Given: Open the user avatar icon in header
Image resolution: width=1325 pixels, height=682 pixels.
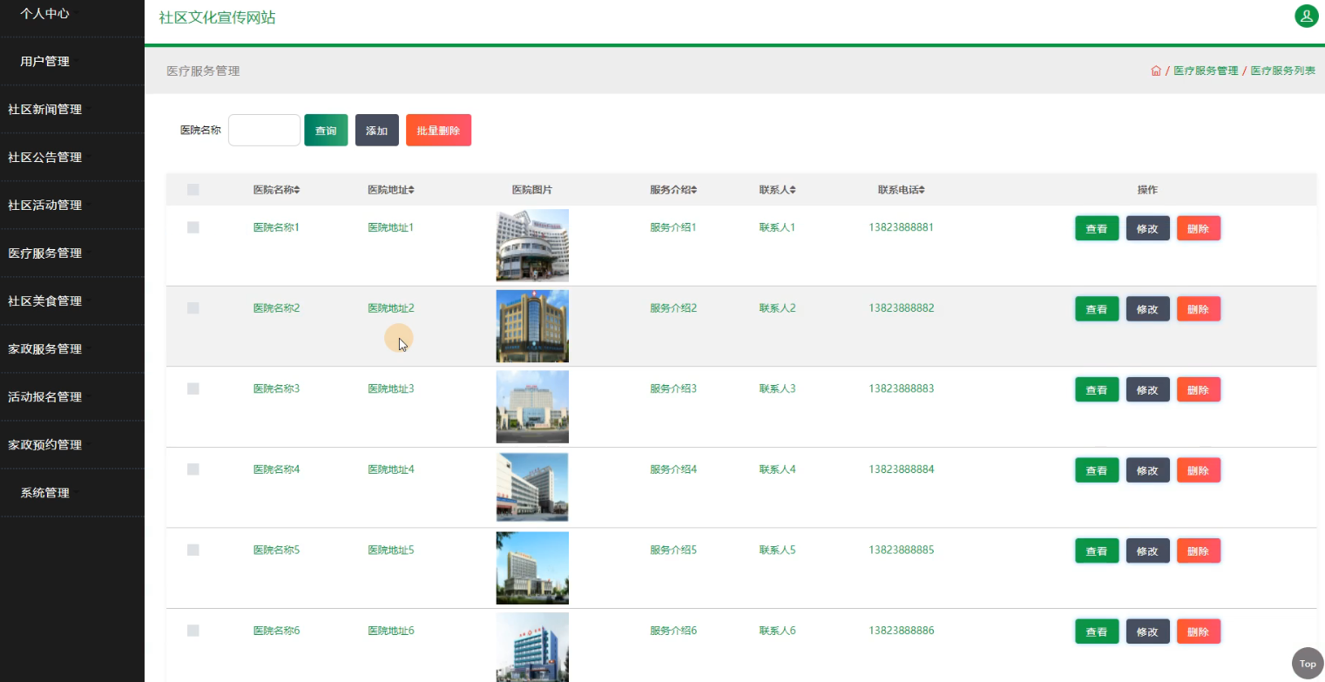Looking at the screenshot, I should coord(1306,16).
